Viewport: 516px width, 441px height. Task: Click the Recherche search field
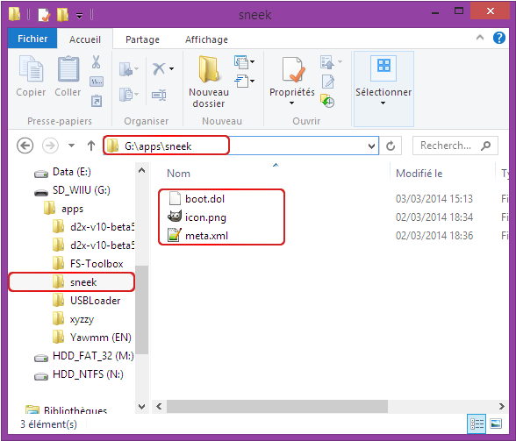[x=455, y=146]
